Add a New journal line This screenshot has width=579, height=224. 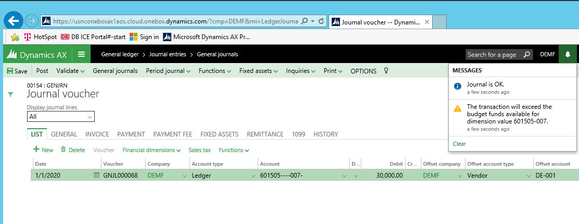[x=43, y=150]
